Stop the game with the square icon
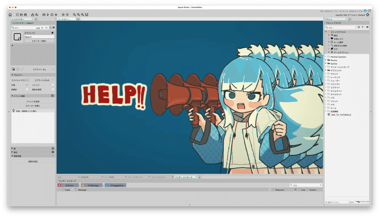Viewport: 380px width, 217px height. [52, 15]
